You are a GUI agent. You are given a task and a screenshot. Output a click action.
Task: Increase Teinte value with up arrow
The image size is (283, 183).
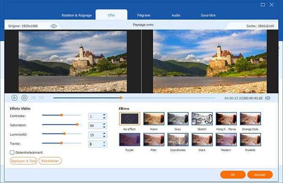(104, 143)
